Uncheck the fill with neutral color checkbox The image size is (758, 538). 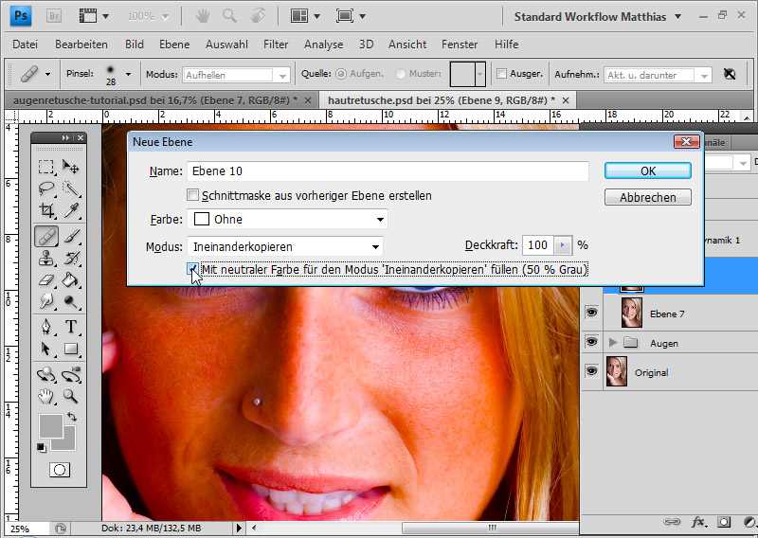(x=193, y=270)
